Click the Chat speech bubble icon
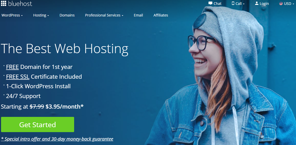296x145 pixels. (x=210, y=3)
